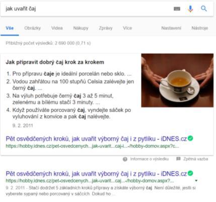Click green checkmark beside second iDNES result

[x=190, y=173]
